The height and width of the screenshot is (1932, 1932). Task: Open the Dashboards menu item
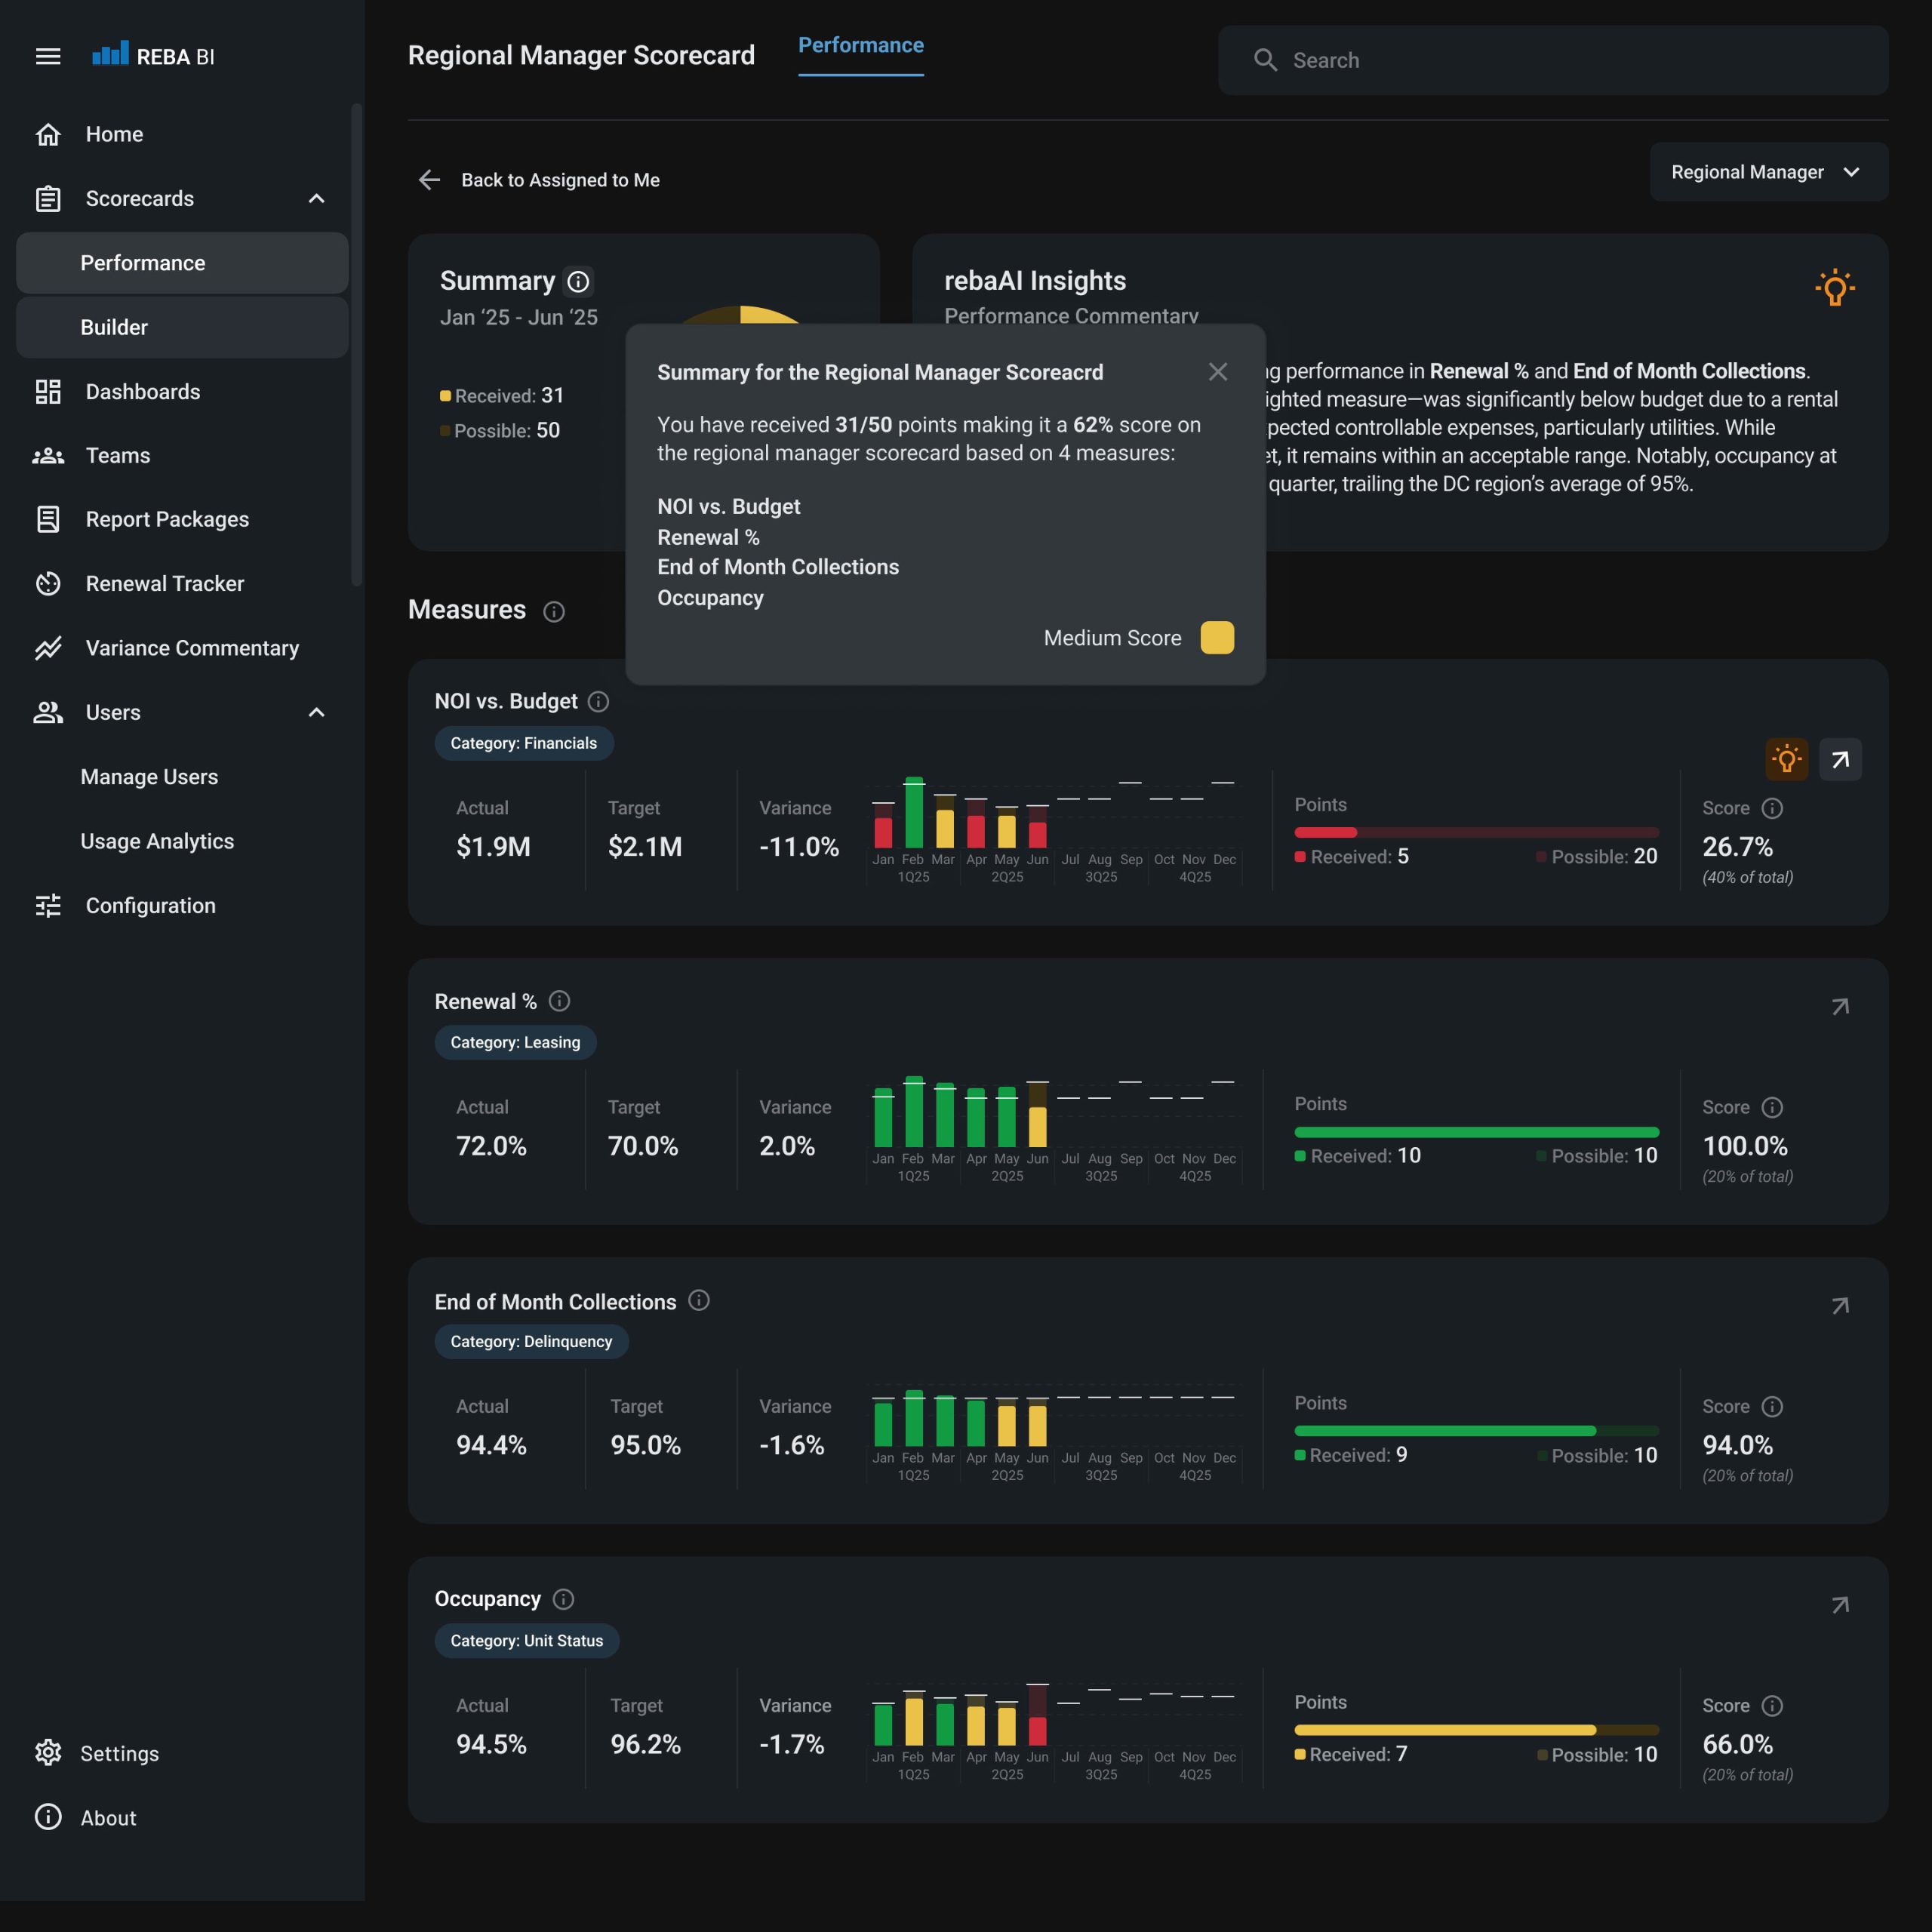(143, 392)
